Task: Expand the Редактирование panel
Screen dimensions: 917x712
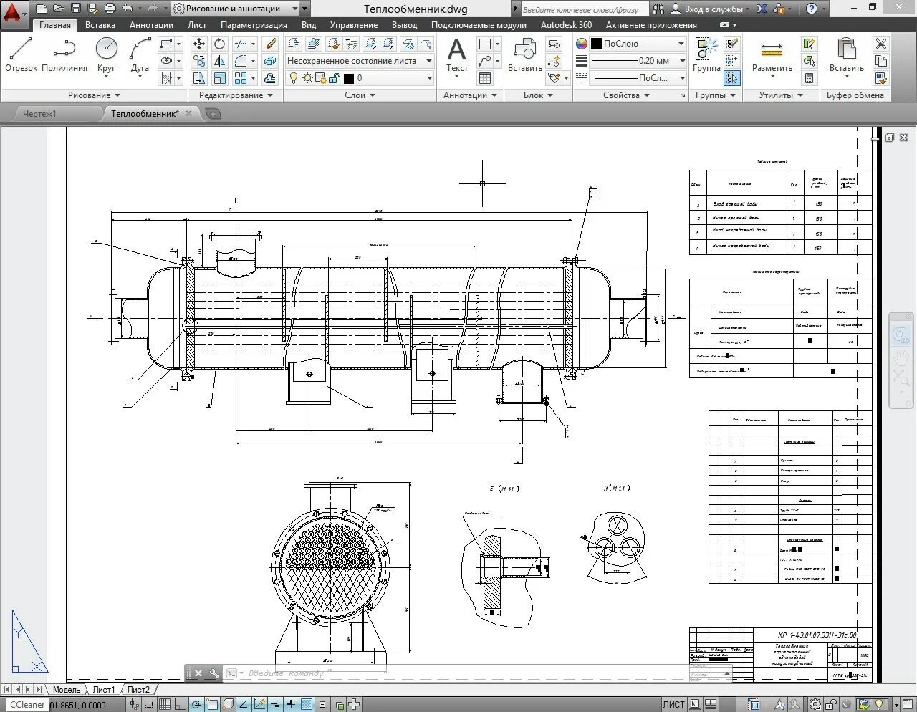Action: click(236, 95)
